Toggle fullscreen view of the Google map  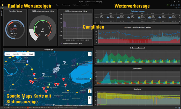[89, 54]
